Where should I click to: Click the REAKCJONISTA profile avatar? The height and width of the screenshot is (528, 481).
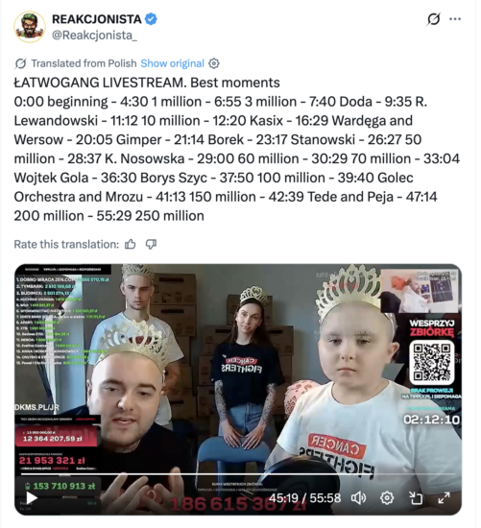tap(30, 27)
